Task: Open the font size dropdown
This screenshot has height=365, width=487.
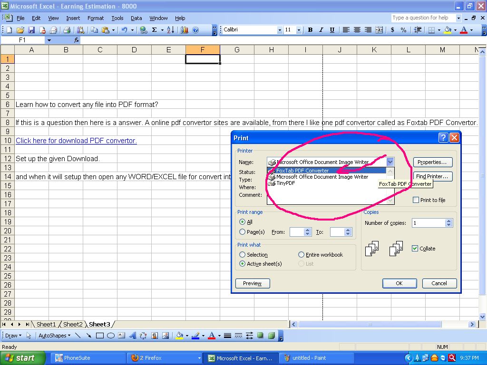Action: point(300,29)
